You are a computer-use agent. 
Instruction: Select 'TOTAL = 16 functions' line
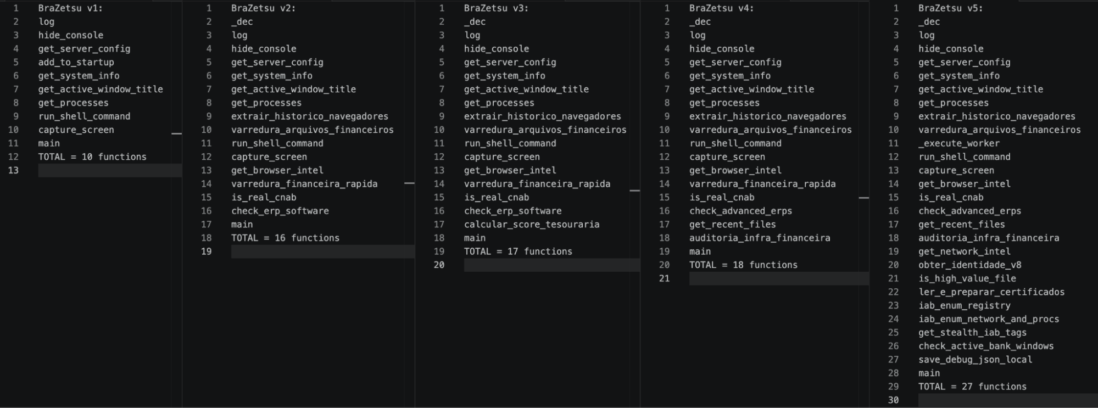285,238
